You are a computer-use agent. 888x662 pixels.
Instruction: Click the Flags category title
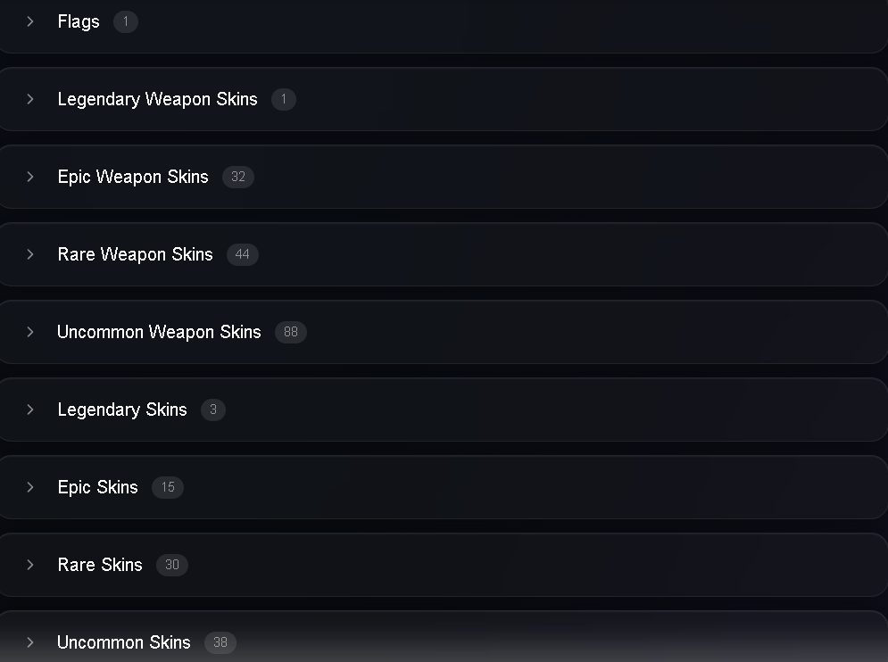click(x=79, y=22)
